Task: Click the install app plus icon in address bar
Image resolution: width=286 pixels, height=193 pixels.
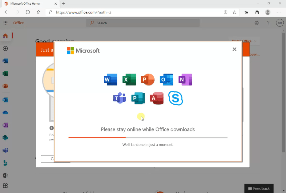Action: pyautogui.click(x=225, y=12)
